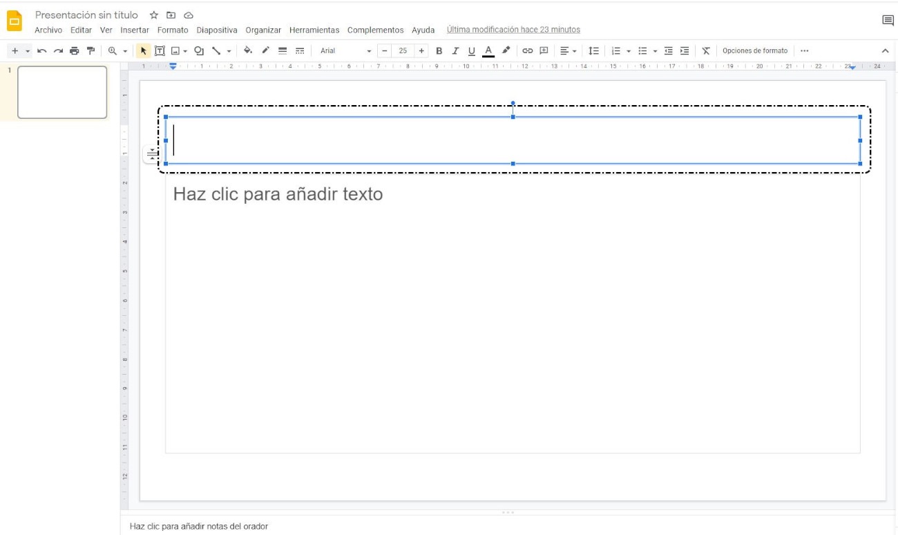Increase the text indent
The height and width of the screenshot is (535, 898).
tap(685, 51)
